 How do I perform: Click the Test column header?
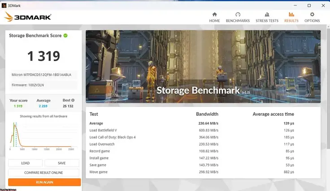[94, 114]
